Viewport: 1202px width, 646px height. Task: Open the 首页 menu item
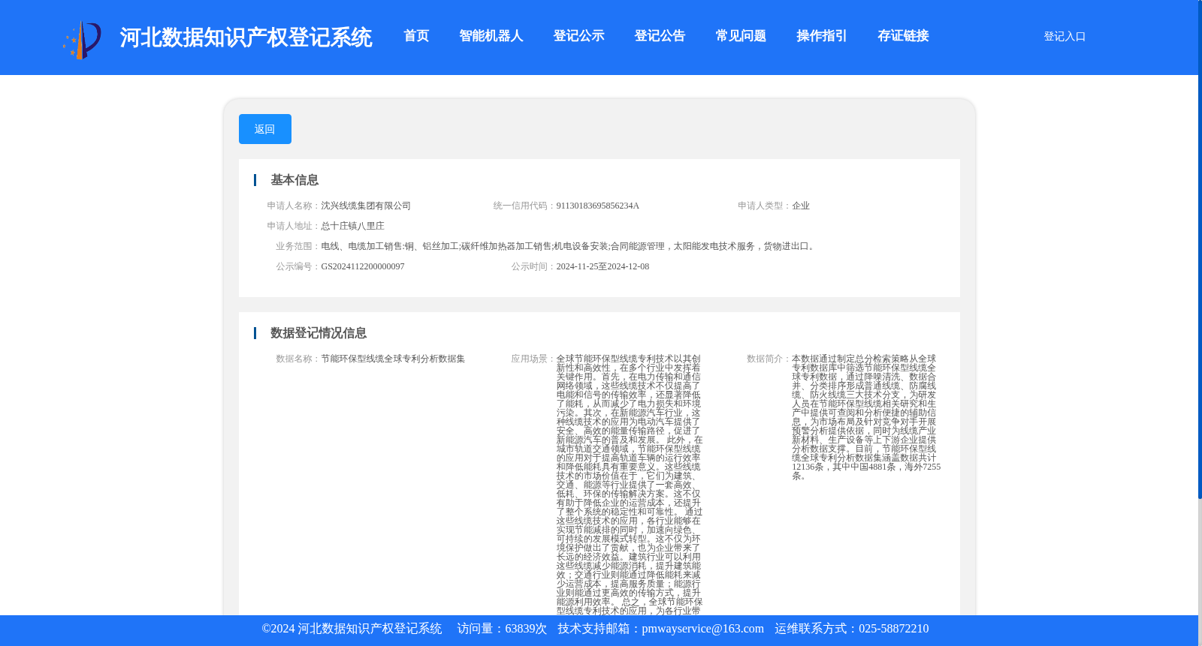pyautogui.click(x=416, y=36)
